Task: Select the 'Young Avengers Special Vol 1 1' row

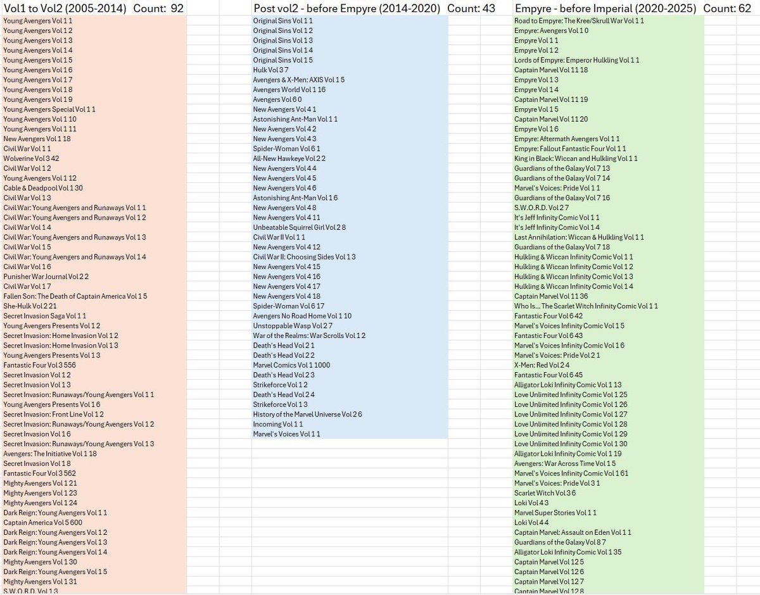Action: tap(49, 110)
